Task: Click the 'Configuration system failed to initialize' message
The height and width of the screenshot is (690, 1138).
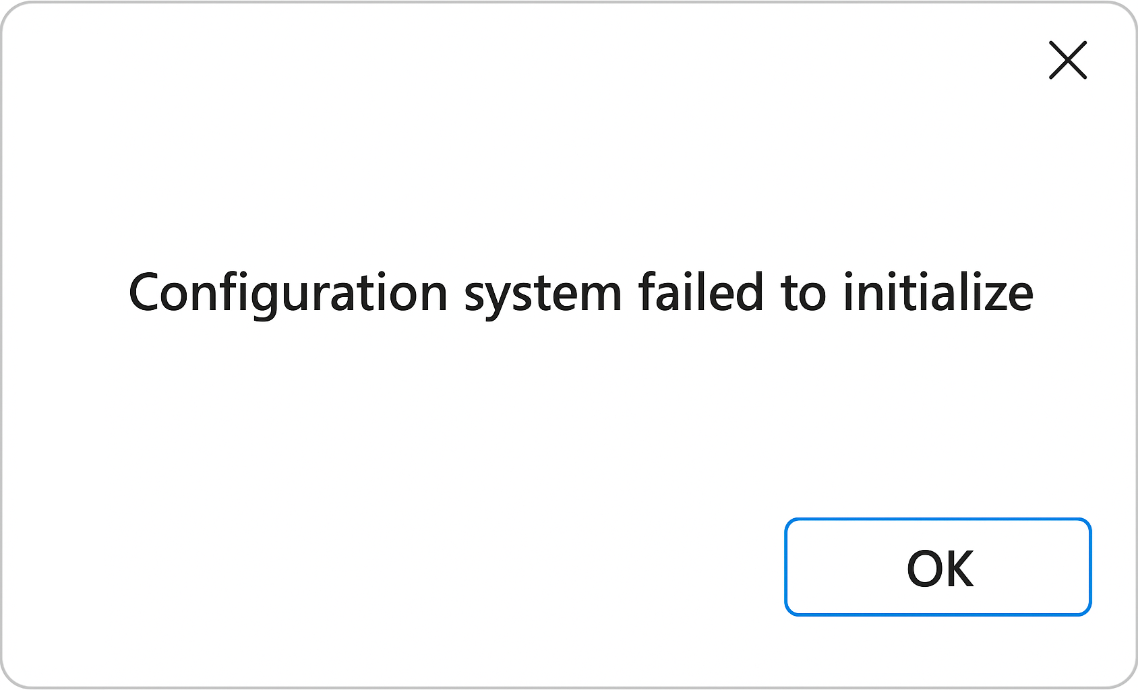Action: 580,293
